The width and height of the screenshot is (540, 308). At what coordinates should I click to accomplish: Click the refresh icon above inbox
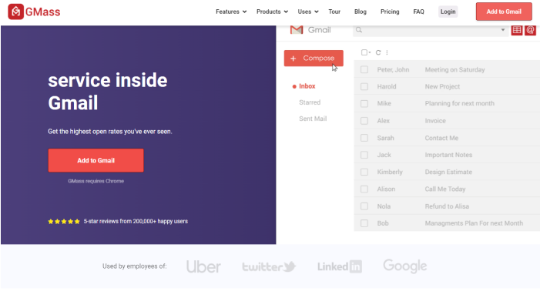click(x=378, y=52)
